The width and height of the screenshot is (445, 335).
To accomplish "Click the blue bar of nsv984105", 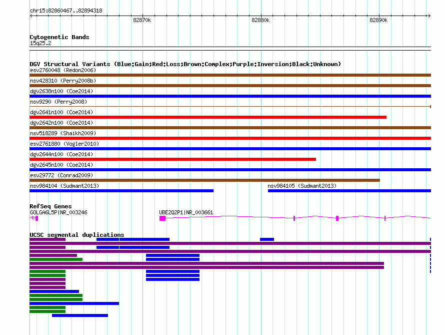I will [x=349, y=191].
